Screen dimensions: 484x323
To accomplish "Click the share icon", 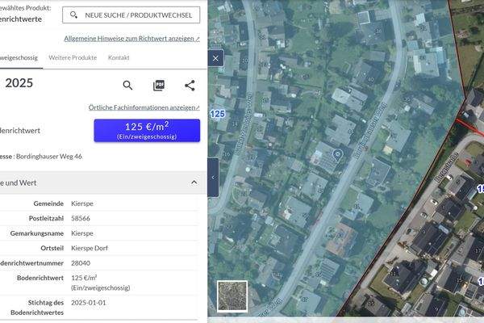I will pyautogui.click(x=190, y=86).
